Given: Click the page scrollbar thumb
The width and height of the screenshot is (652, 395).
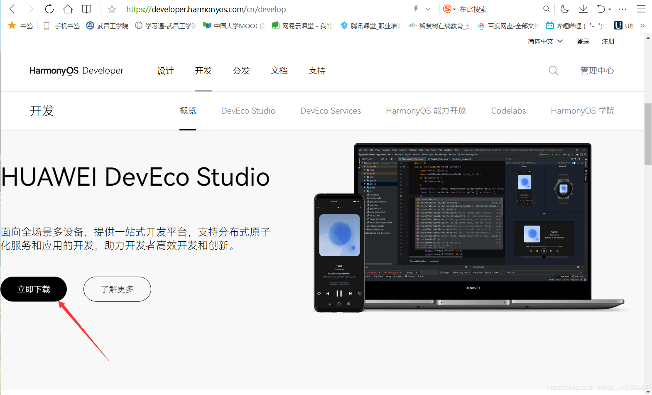Looking at the screenshot, I should coord(648,134).
